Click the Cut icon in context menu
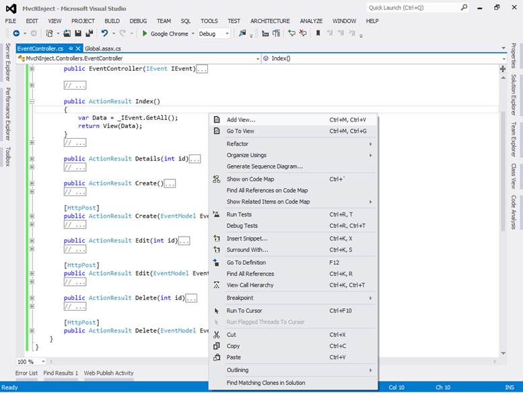523x393 pixels. [216, 335]
